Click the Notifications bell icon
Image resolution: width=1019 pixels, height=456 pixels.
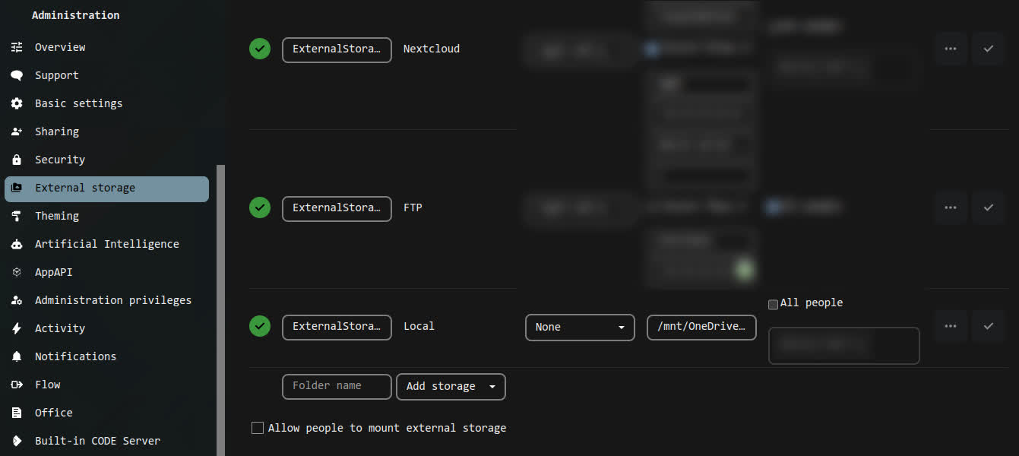point(17,356)
